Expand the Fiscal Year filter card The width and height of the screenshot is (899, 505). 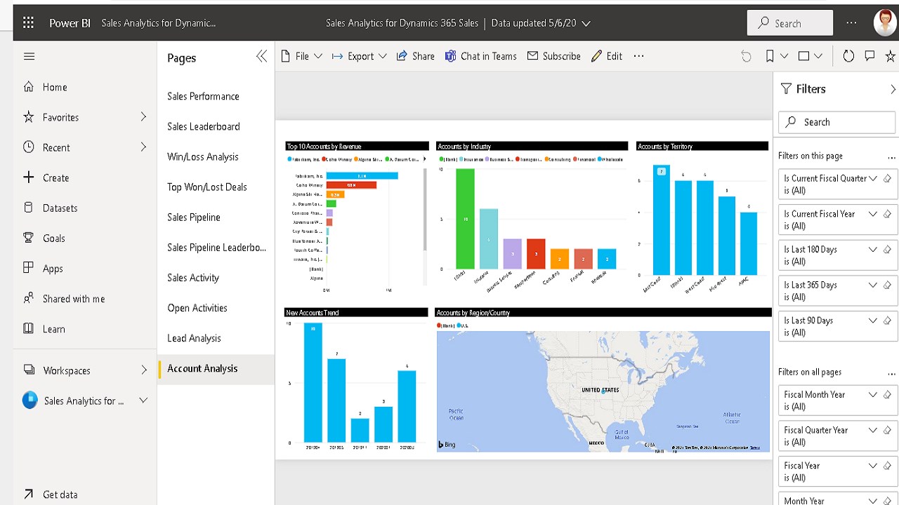point(873,466)
